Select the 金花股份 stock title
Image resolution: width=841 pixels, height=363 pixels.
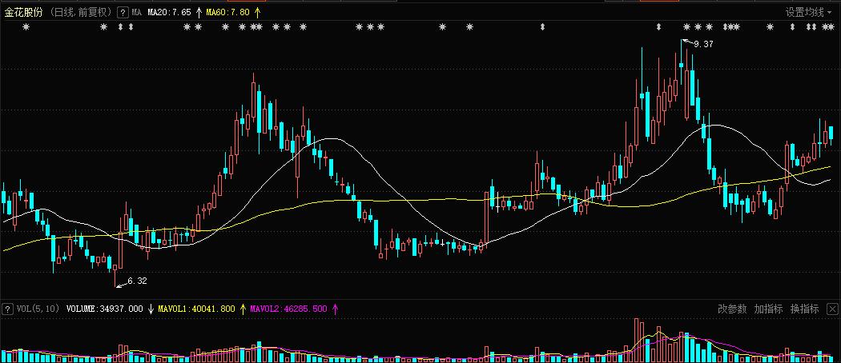click(24, 12)
